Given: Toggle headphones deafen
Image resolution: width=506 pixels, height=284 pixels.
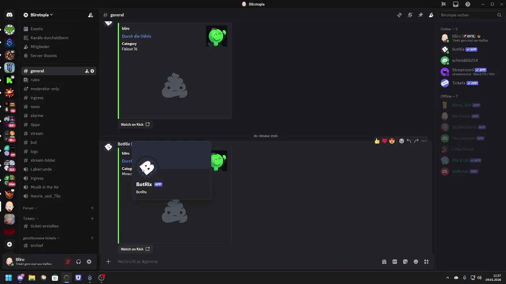Looking at the screenshot, I should [78, 262].
